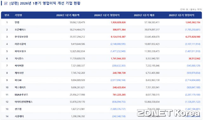
Task: Click the blue loss figure (2,017,098,184)
Action: pyautogui.click(x=118, y=80)
